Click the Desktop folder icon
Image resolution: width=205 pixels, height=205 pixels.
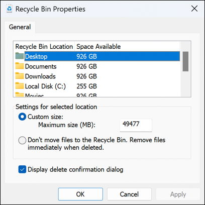pos(20,56)
